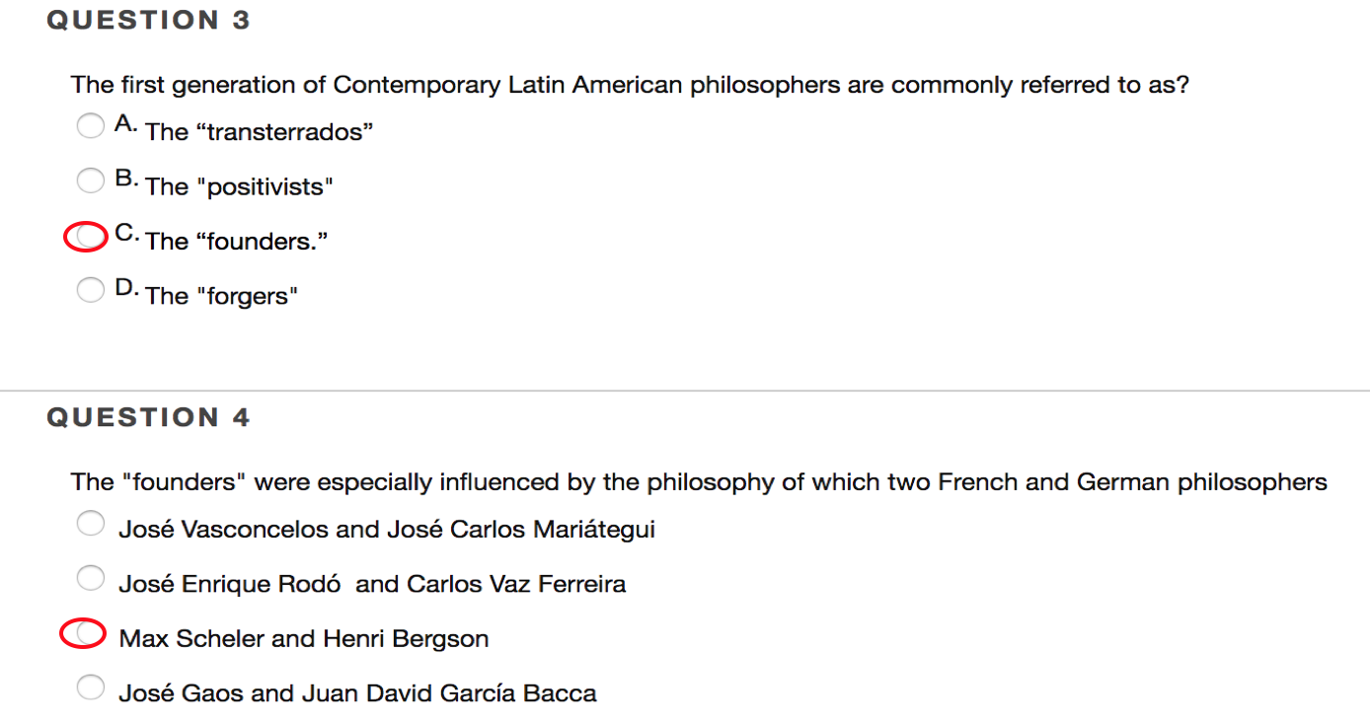This screenshot has height=722, width=1370.
Task: Click the "José Gaos and Juan David García Bacca" text
Action: 357,693
